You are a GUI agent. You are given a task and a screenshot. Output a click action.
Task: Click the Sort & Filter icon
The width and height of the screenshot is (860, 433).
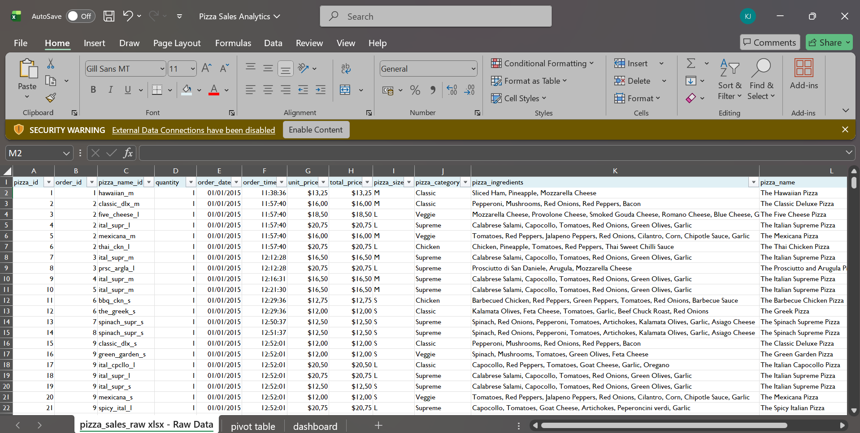click(x=729, y=80)
